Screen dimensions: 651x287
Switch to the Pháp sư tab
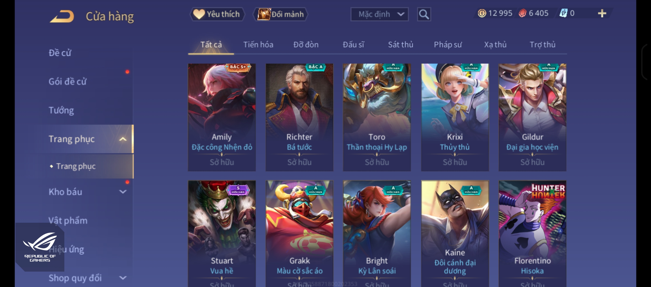(x=448, y=45)
